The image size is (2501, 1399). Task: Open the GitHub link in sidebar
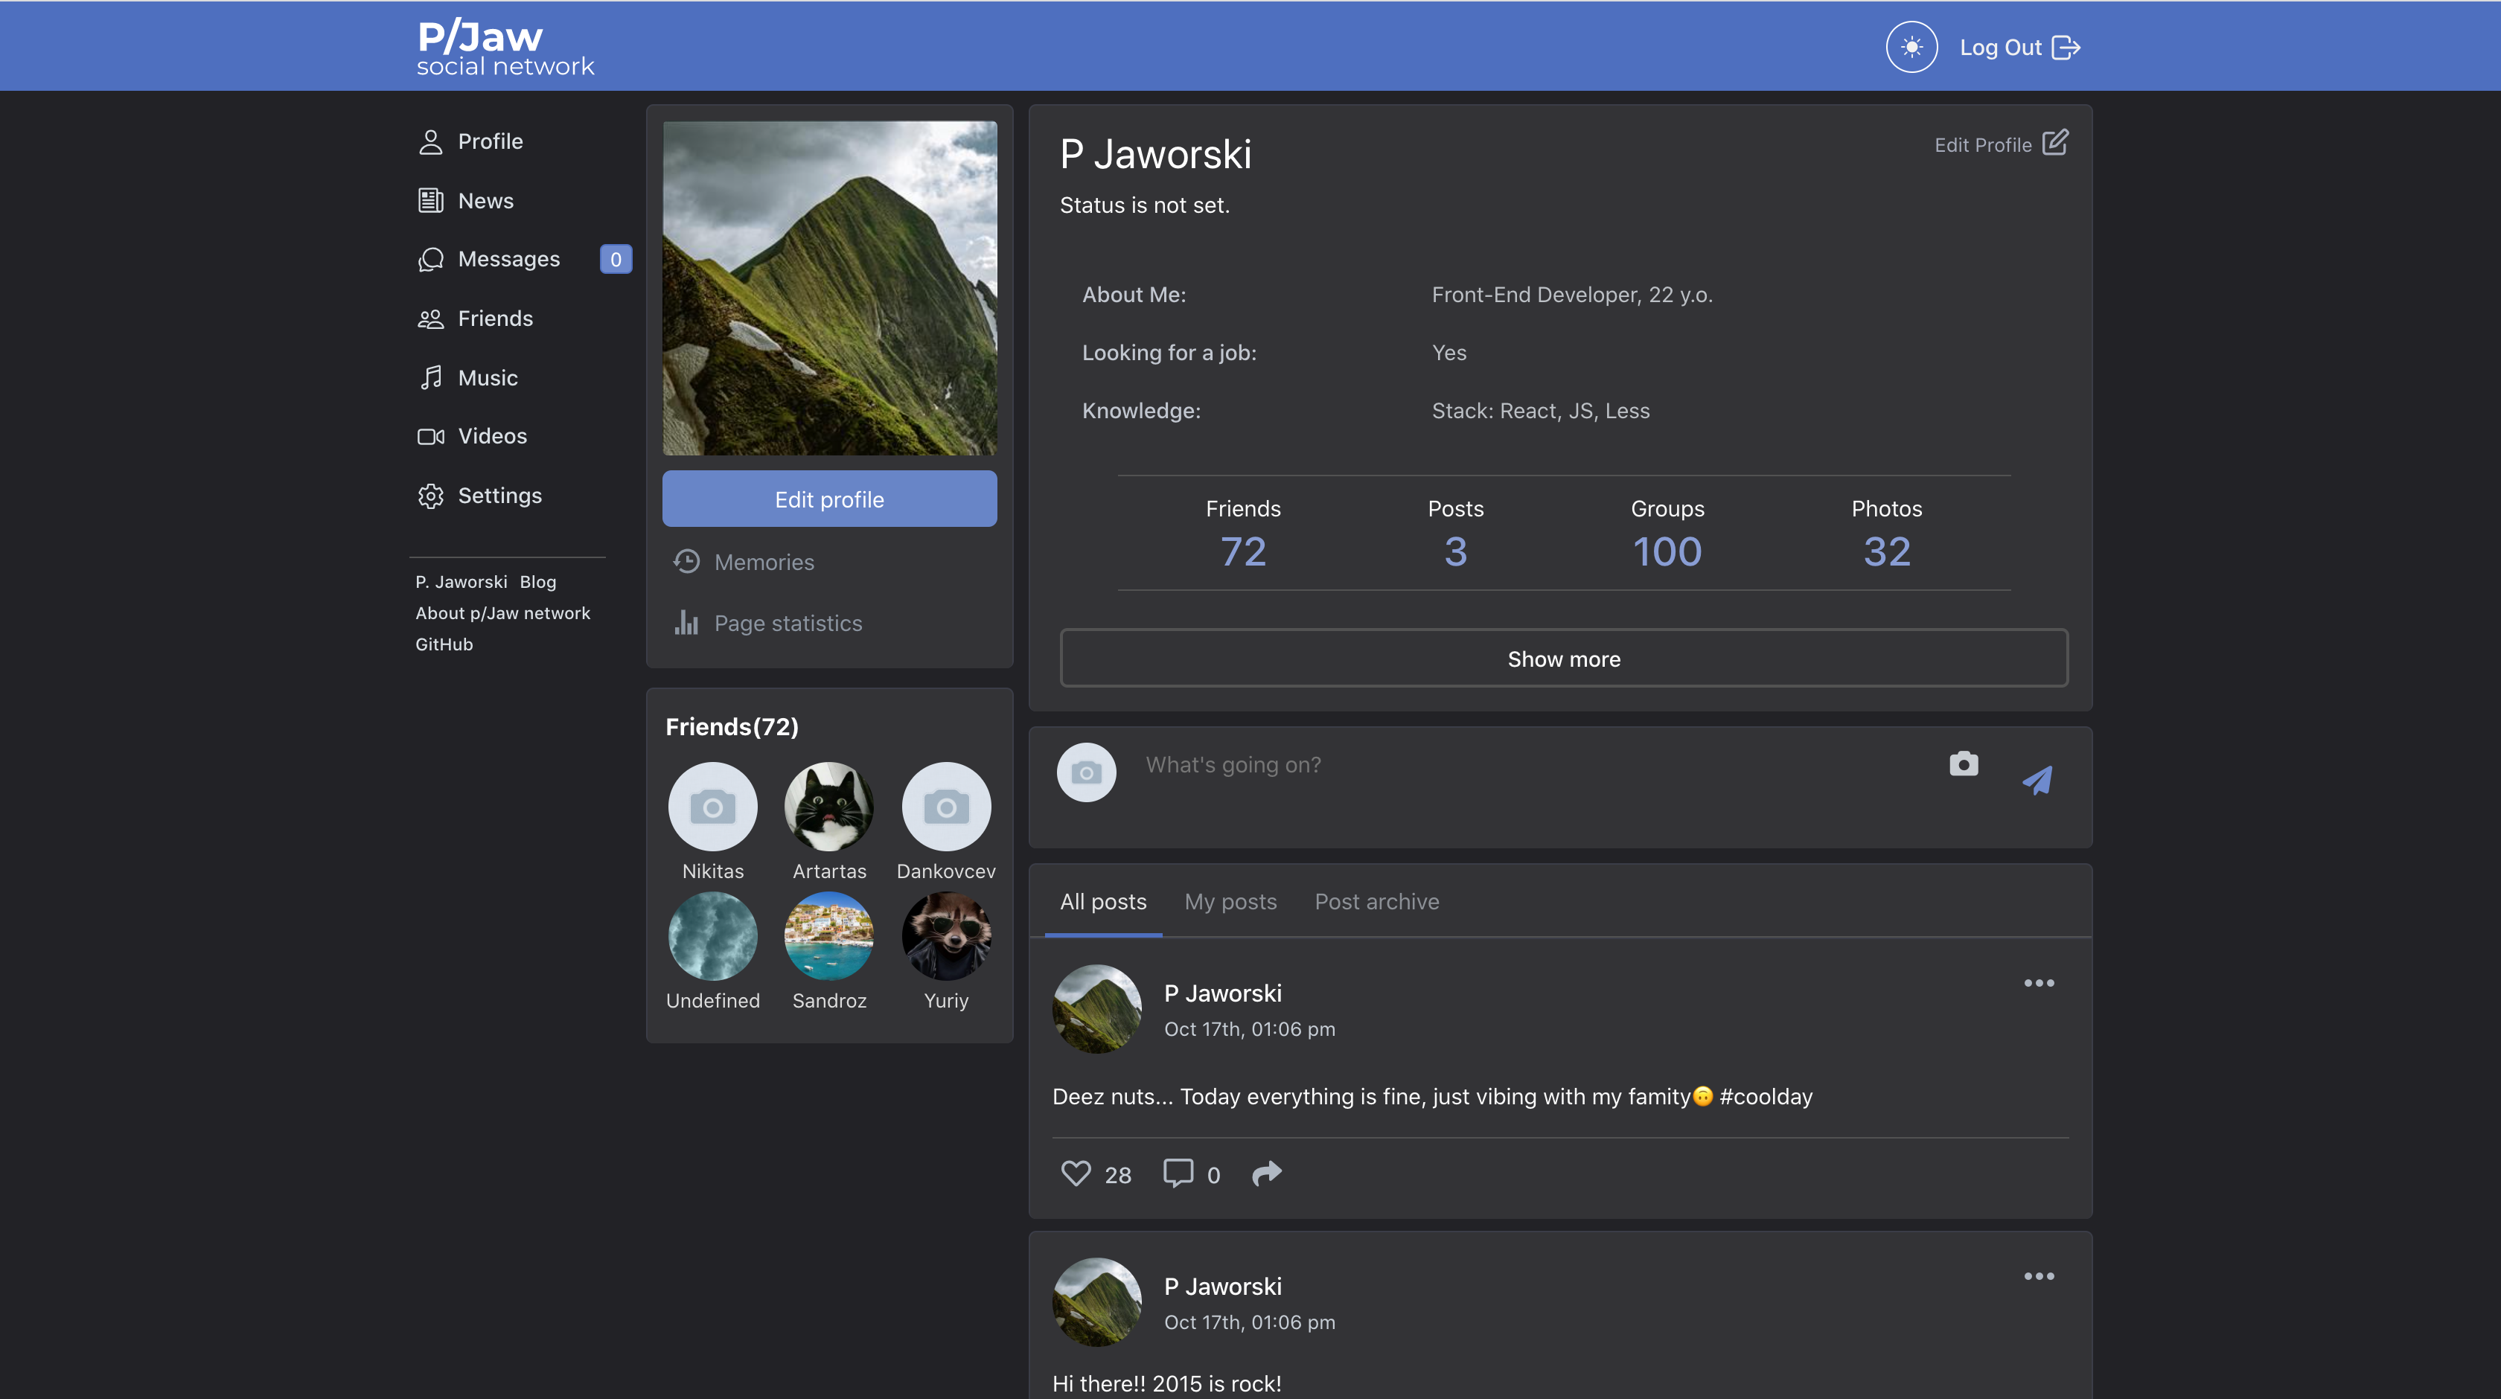(x=444, y=644)
